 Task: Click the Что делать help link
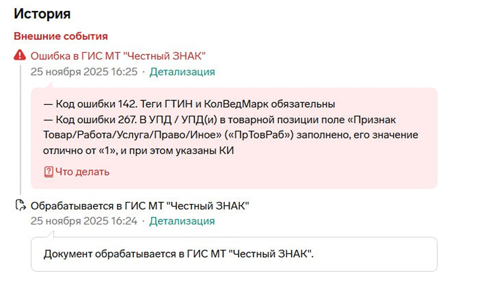(x=82, y=172)
